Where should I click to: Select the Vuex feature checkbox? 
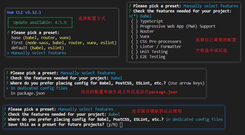pyautogui.click(x=135, y=37)
